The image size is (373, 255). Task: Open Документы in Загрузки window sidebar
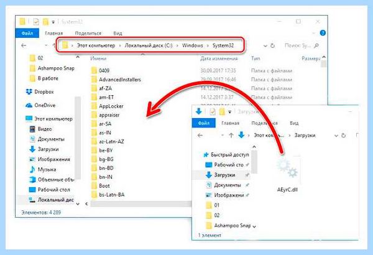pyautogui.click(x=223, y=185)
